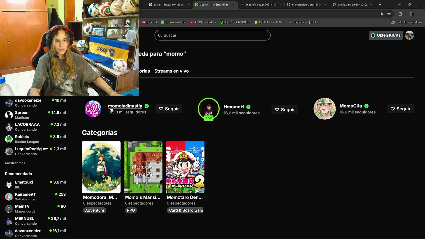Viewport: 425px width, 239px height.
Task: Expand sidebar with Mostrar más
Action: point(15,163)
